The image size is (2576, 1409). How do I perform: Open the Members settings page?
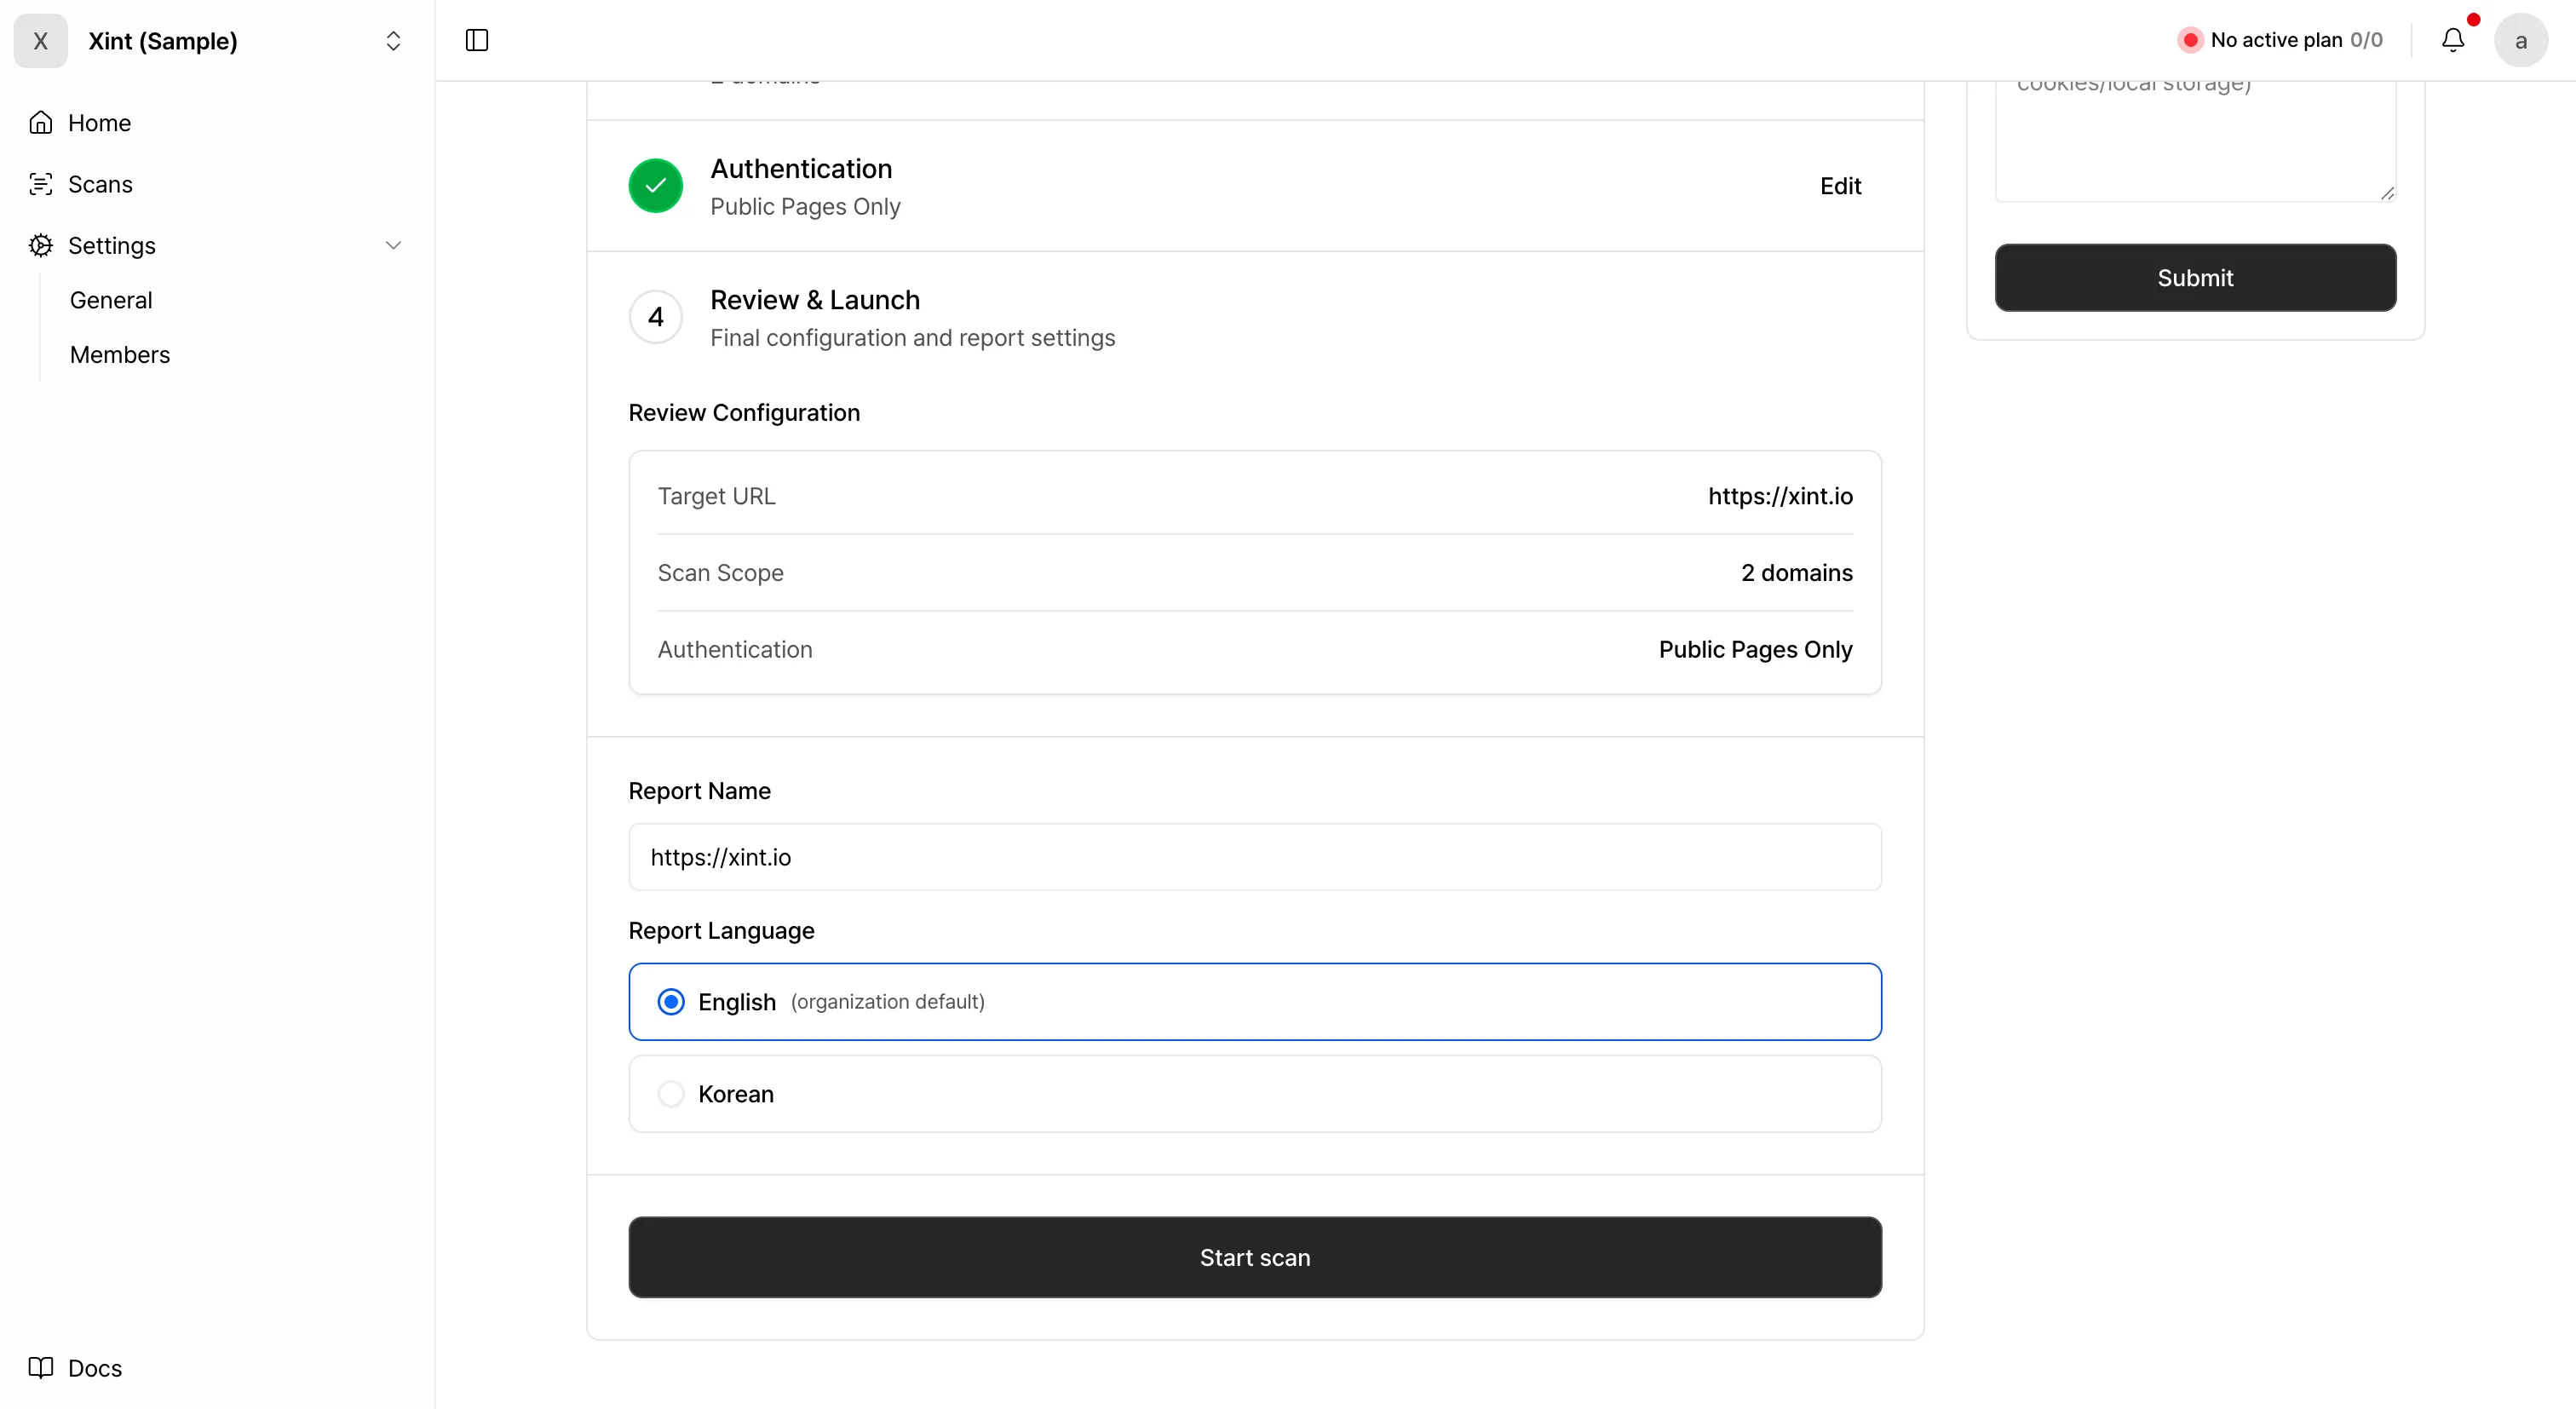tap(120, 354)
